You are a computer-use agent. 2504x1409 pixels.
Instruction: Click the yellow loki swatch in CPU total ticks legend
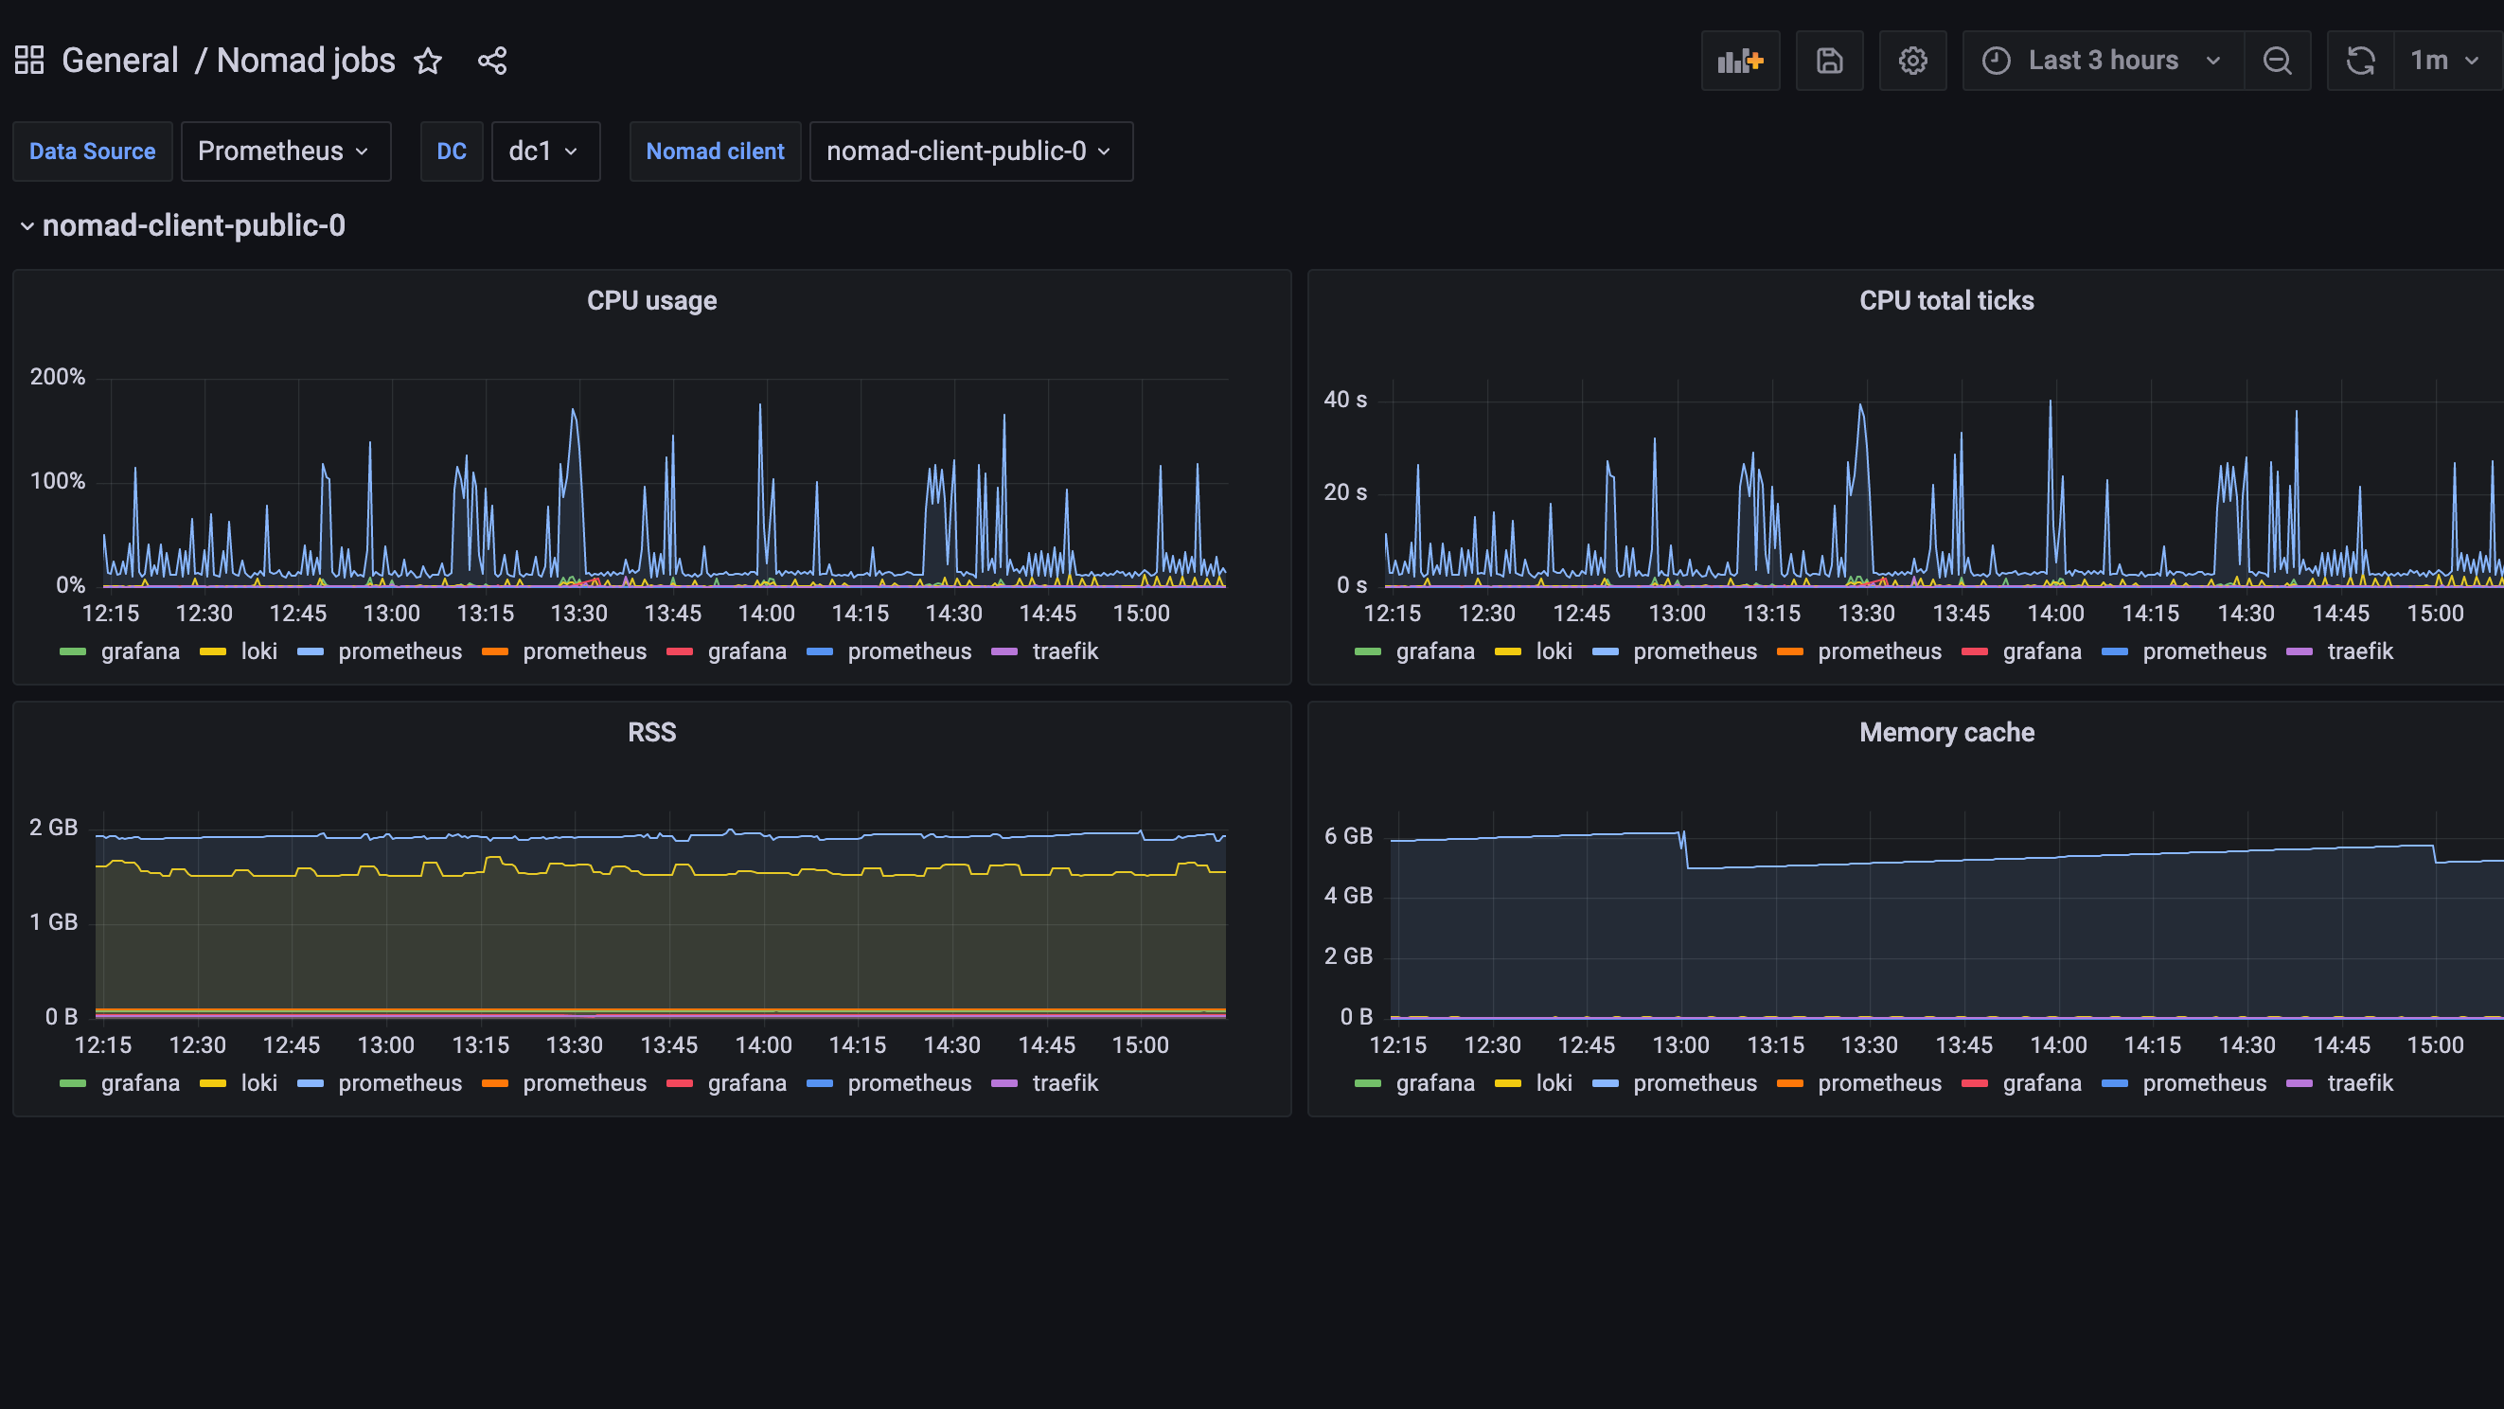tap(1508, 651)
